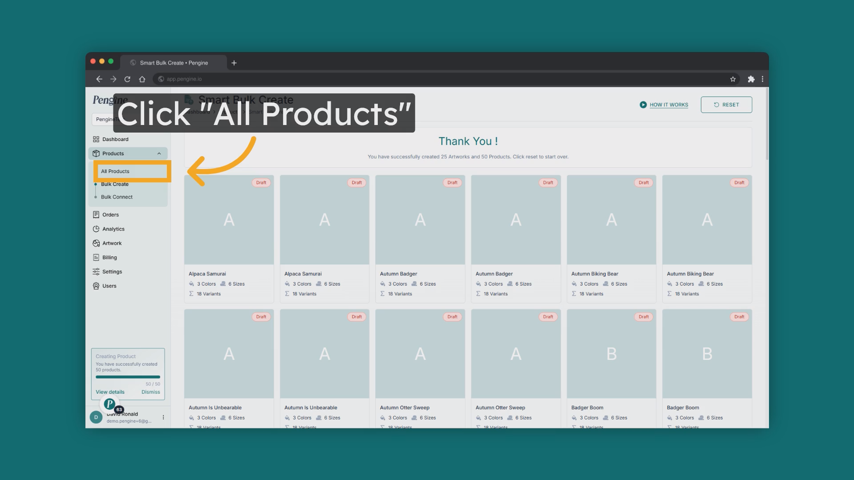Open the first Alpaca Samurai product thumbnail
The height and width of the screenshot is (480, 854).
[x=229, y=220]
